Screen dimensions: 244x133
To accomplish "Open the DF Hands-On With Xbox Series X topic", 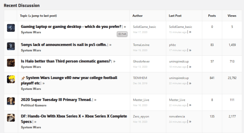I will (74, 119).
